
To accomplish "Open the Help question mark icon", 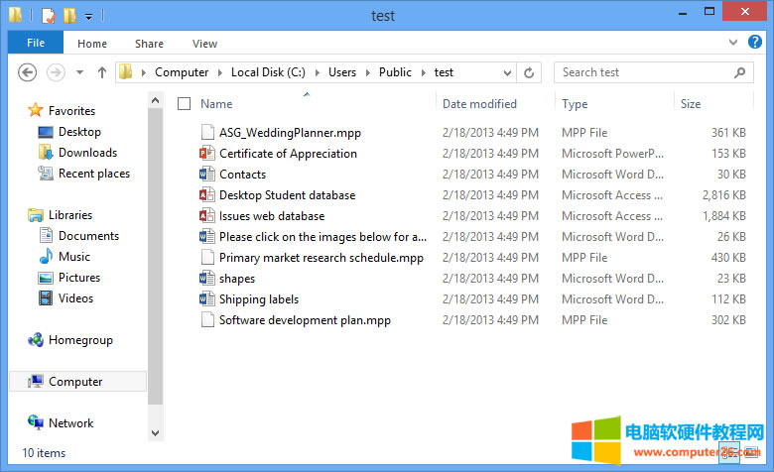I will (x=757, y=43).
